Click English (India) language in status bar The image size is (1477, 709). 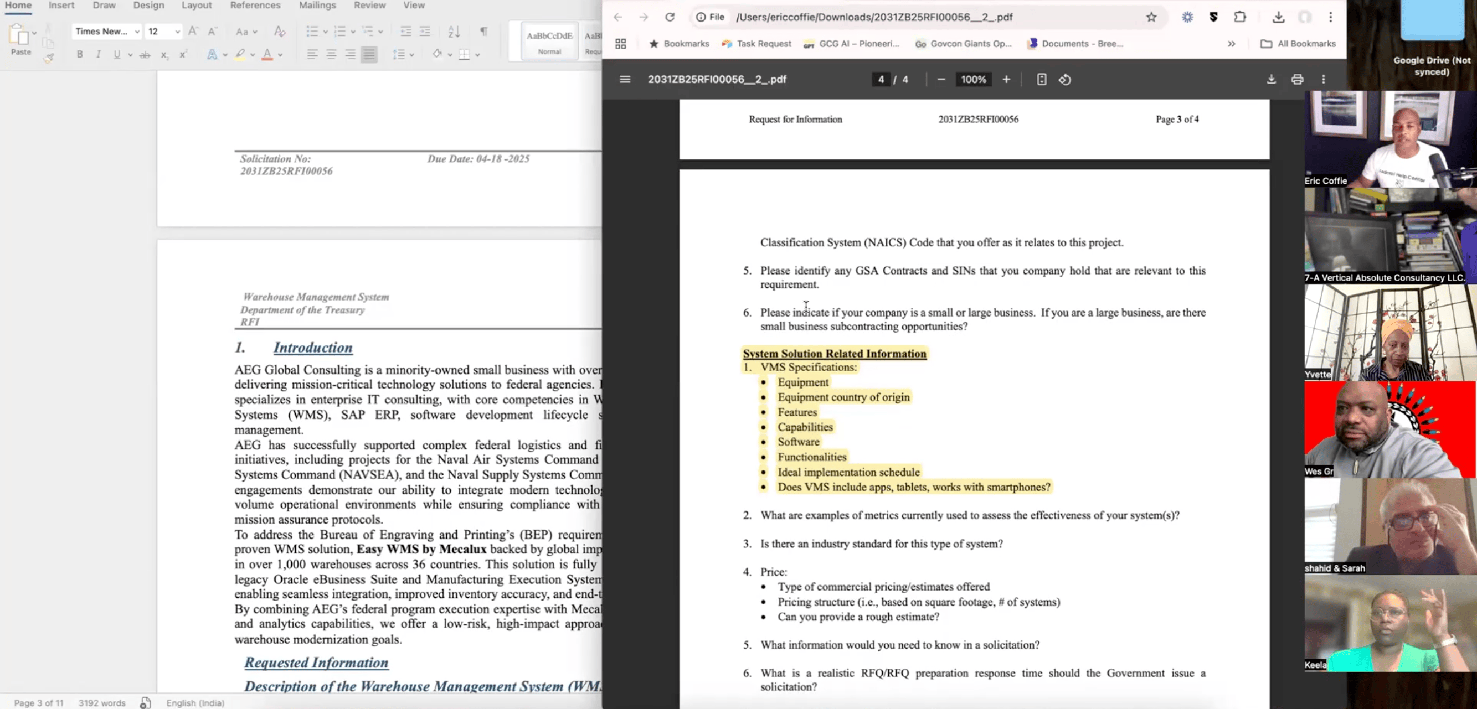coord(195,703)
